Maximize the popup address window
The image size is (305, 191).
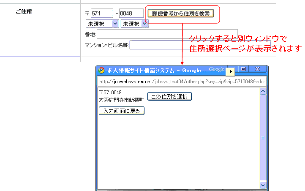pos(243,69)
